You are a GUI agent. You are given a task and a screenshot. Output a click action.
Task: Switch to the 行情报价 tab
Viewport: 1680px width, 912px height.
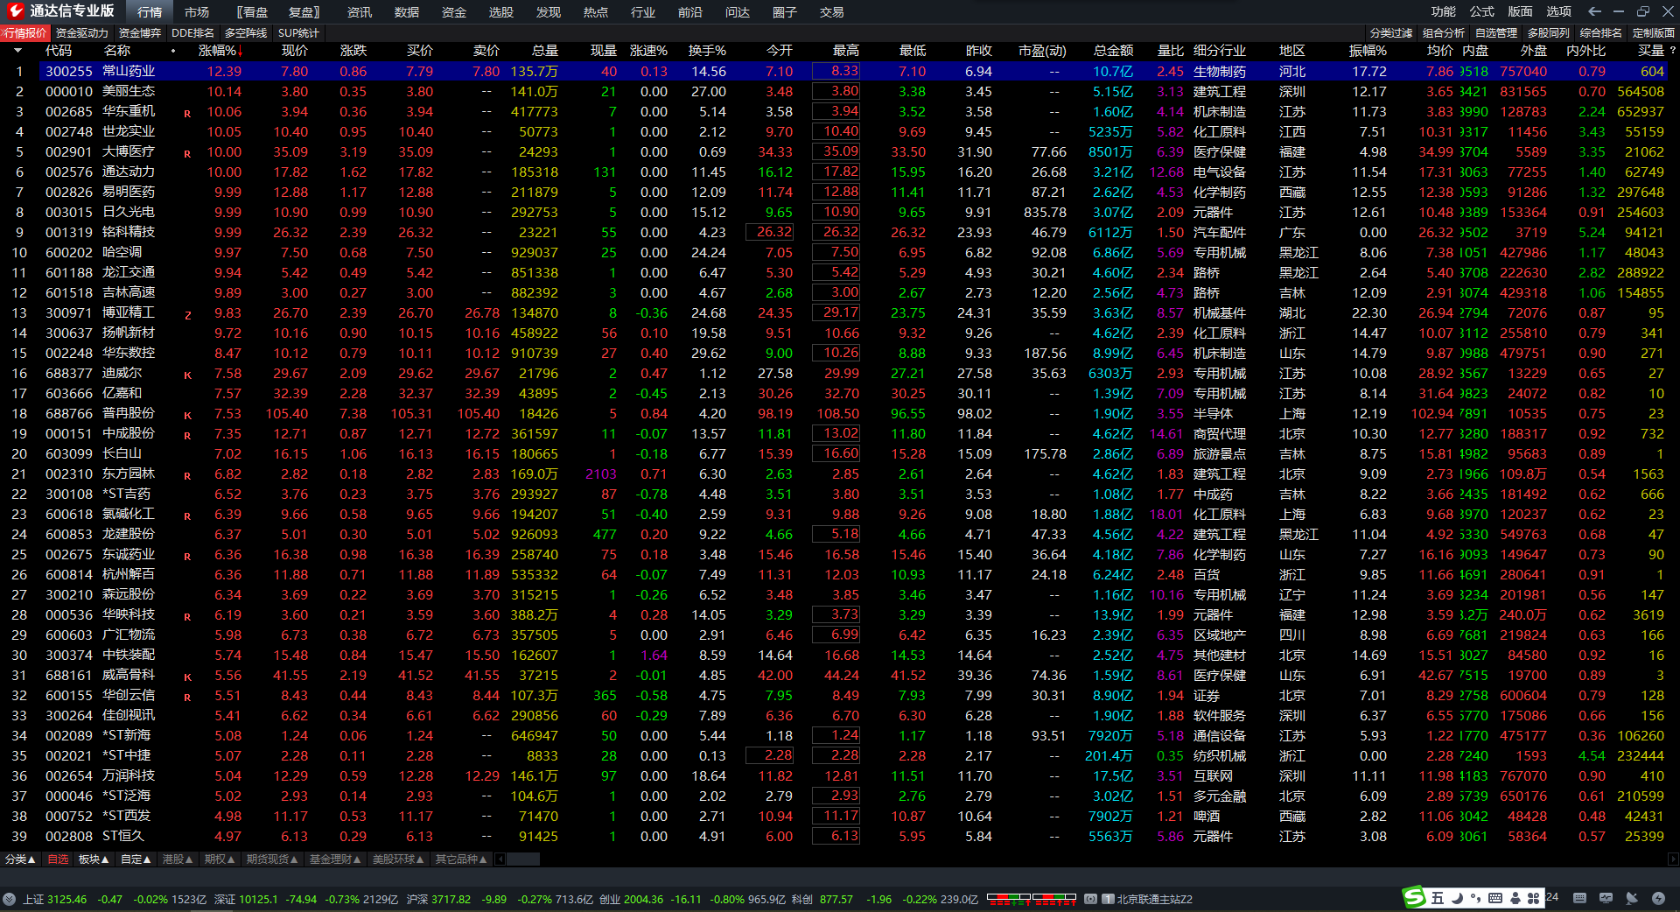[x=25, y=33]
